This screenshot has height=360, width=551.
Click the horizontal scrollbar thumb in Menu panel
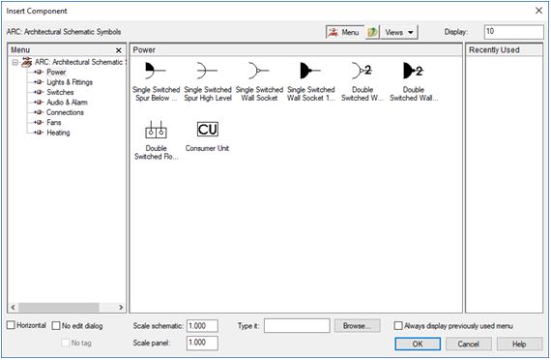point(59,307)
